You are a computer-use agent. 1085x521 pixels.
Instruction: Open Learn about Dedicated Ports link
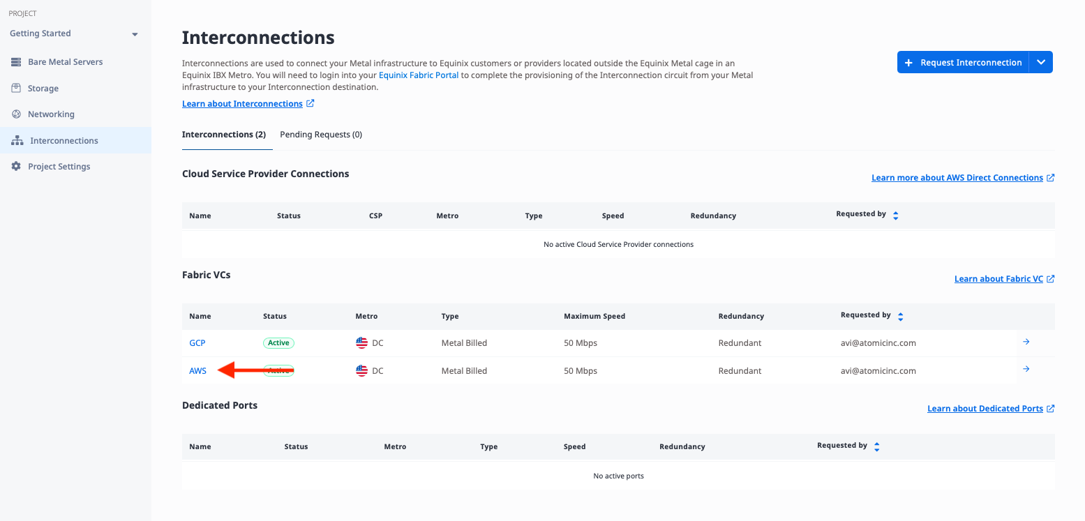click(x=985, y=409)
